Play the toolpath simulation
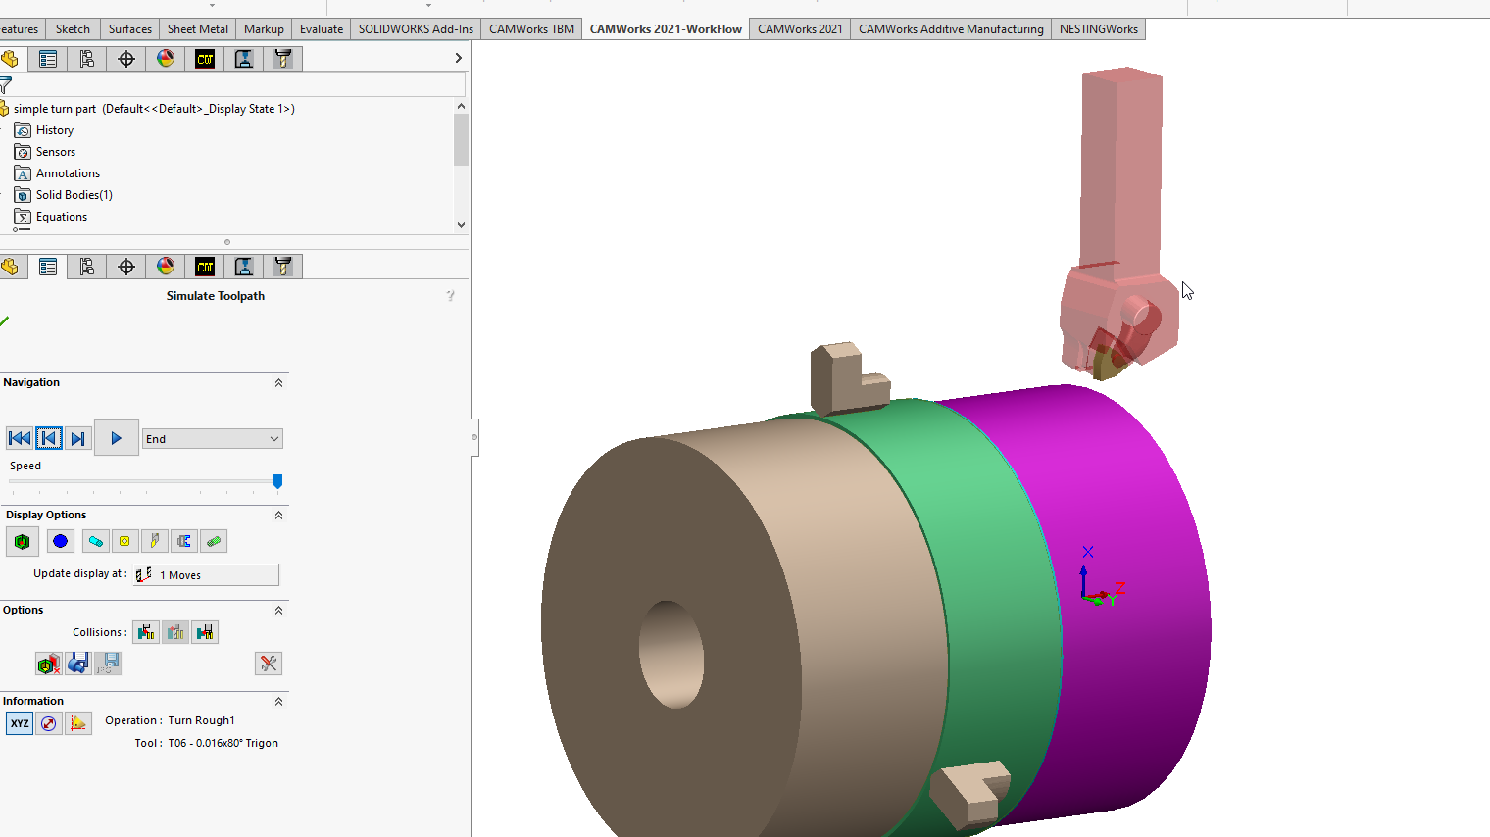The height and width of the screenshot is (837, 1490). [x=117, y=438]
